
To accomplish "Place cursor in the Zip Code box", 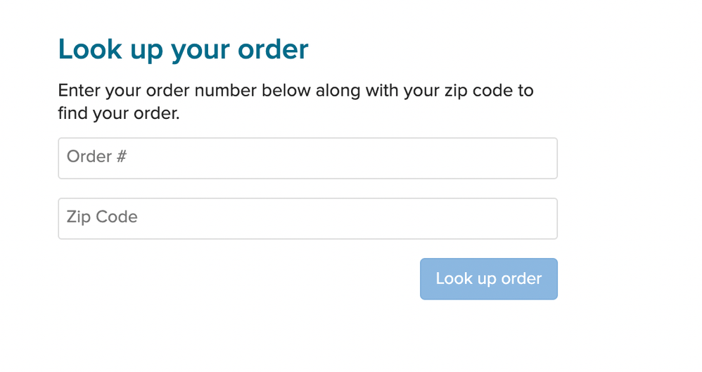I will [307, 218].
